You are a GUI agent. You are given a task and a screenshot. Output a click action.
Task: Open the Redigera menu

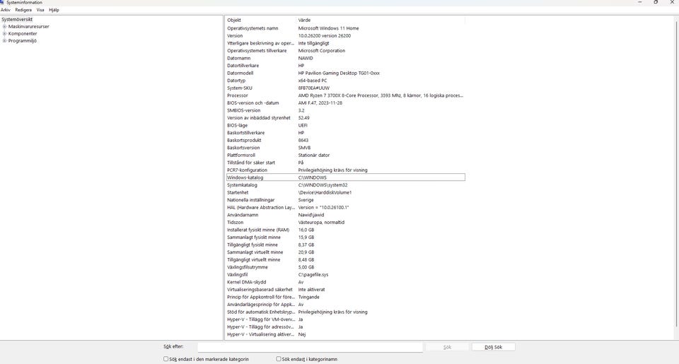coord(23,11)
